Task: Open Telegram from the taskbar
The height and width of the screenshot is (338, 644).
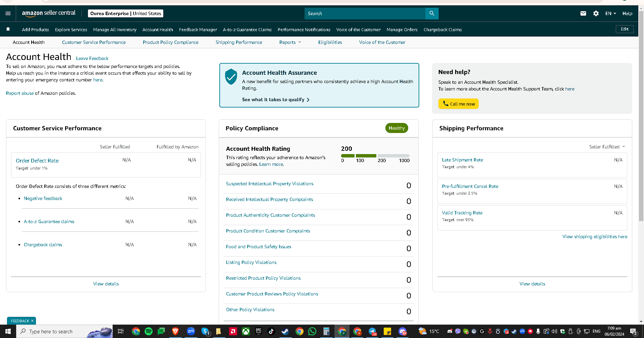Action: point(372,331)
